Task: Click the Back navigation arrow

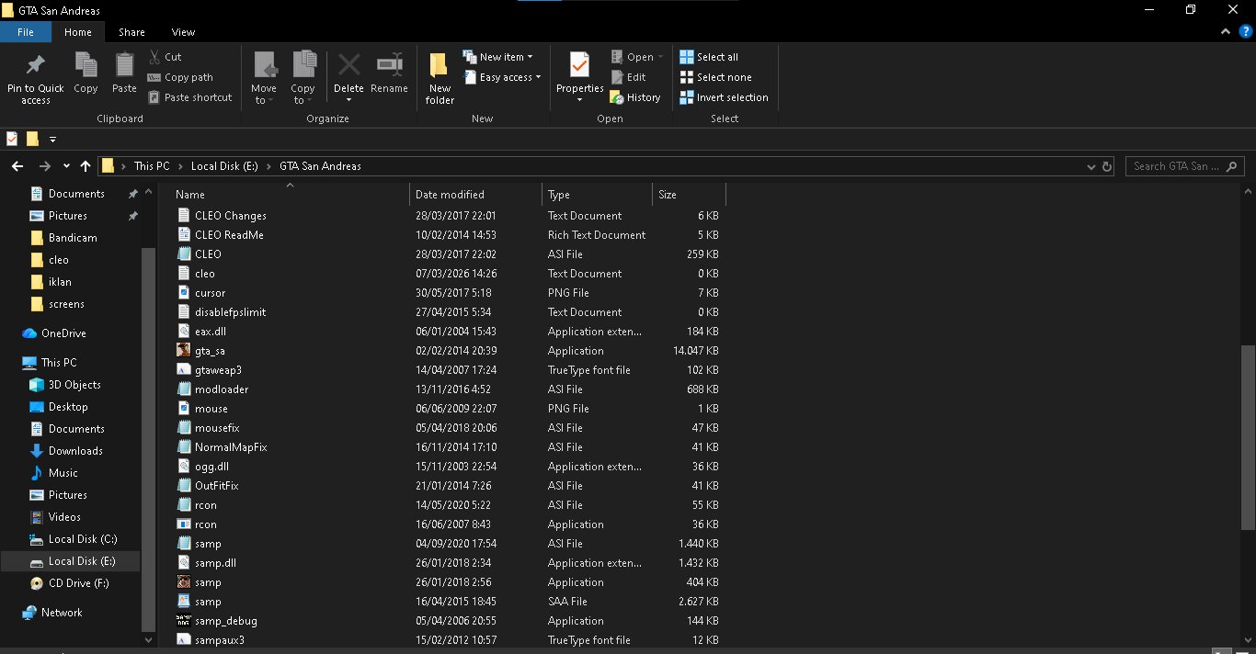Action: click(17, 166)
